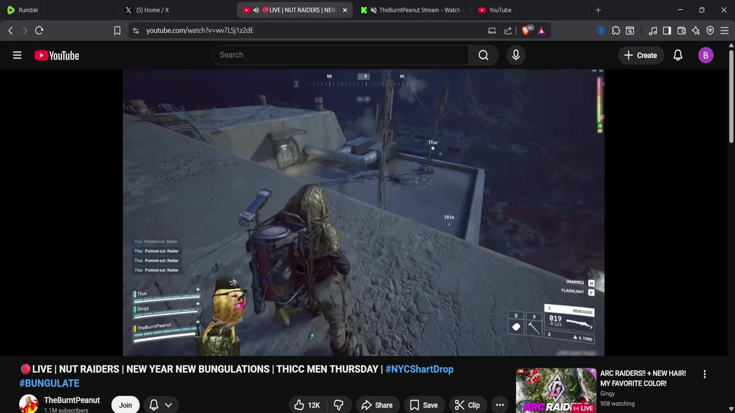The width and height of the screenshot is (735, 413).
Task: Open 'ARC RAIDERS!! + NEW HAIR!' video title
Action: pos(643,378)
